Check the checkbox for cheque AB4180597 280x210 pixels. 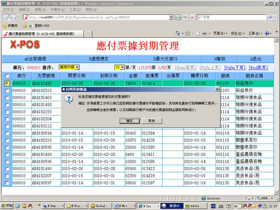pyautogui.click(x=7, y=183)
